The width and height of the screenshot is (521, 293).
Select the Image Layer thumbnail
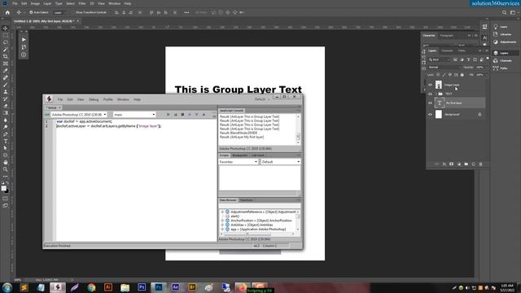coord(439,85)
